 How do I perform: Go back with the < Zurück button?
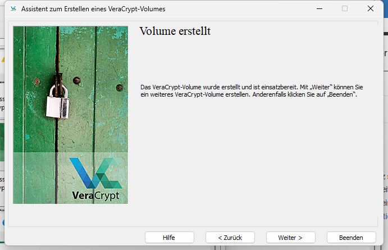pyautogui.click(x=230, y=238)
